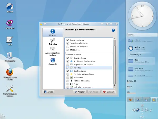Uncheck the Comunicaciones checkbox
The image size is (158, 119).
68,40
